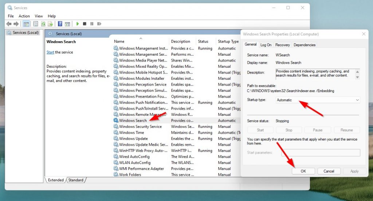Screen dimensions: 373x201
Task: Open the File menu
Action: click(11, 16)
